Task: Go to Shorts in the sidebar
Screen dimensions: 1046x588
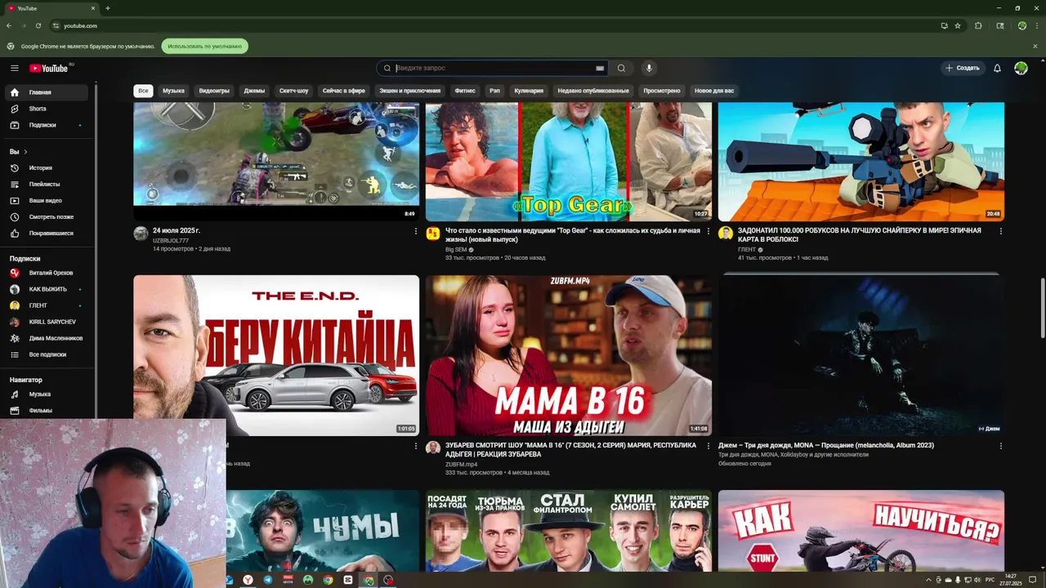Action: (48, 109)
